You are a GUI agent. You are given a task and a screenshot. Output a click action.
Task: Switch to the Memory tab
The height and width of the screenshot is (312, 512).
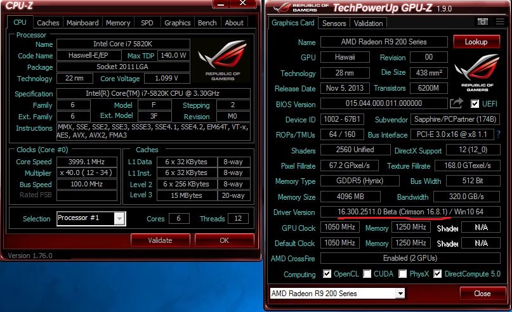point(118,23)
